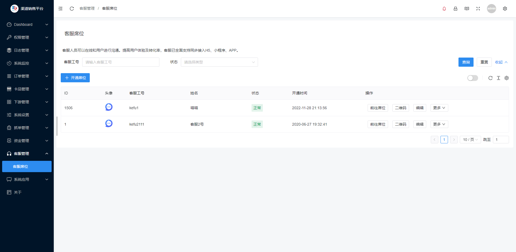Click 前往席位 for kefu1

378,108
